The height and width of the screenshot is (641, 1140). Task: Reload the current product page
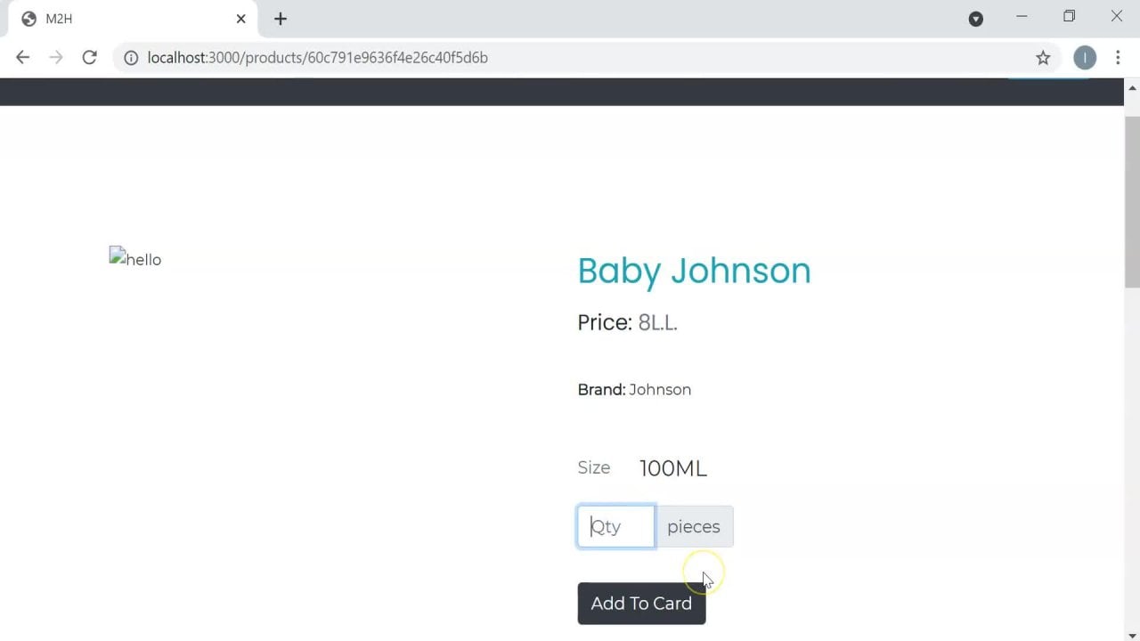[89, 58]
